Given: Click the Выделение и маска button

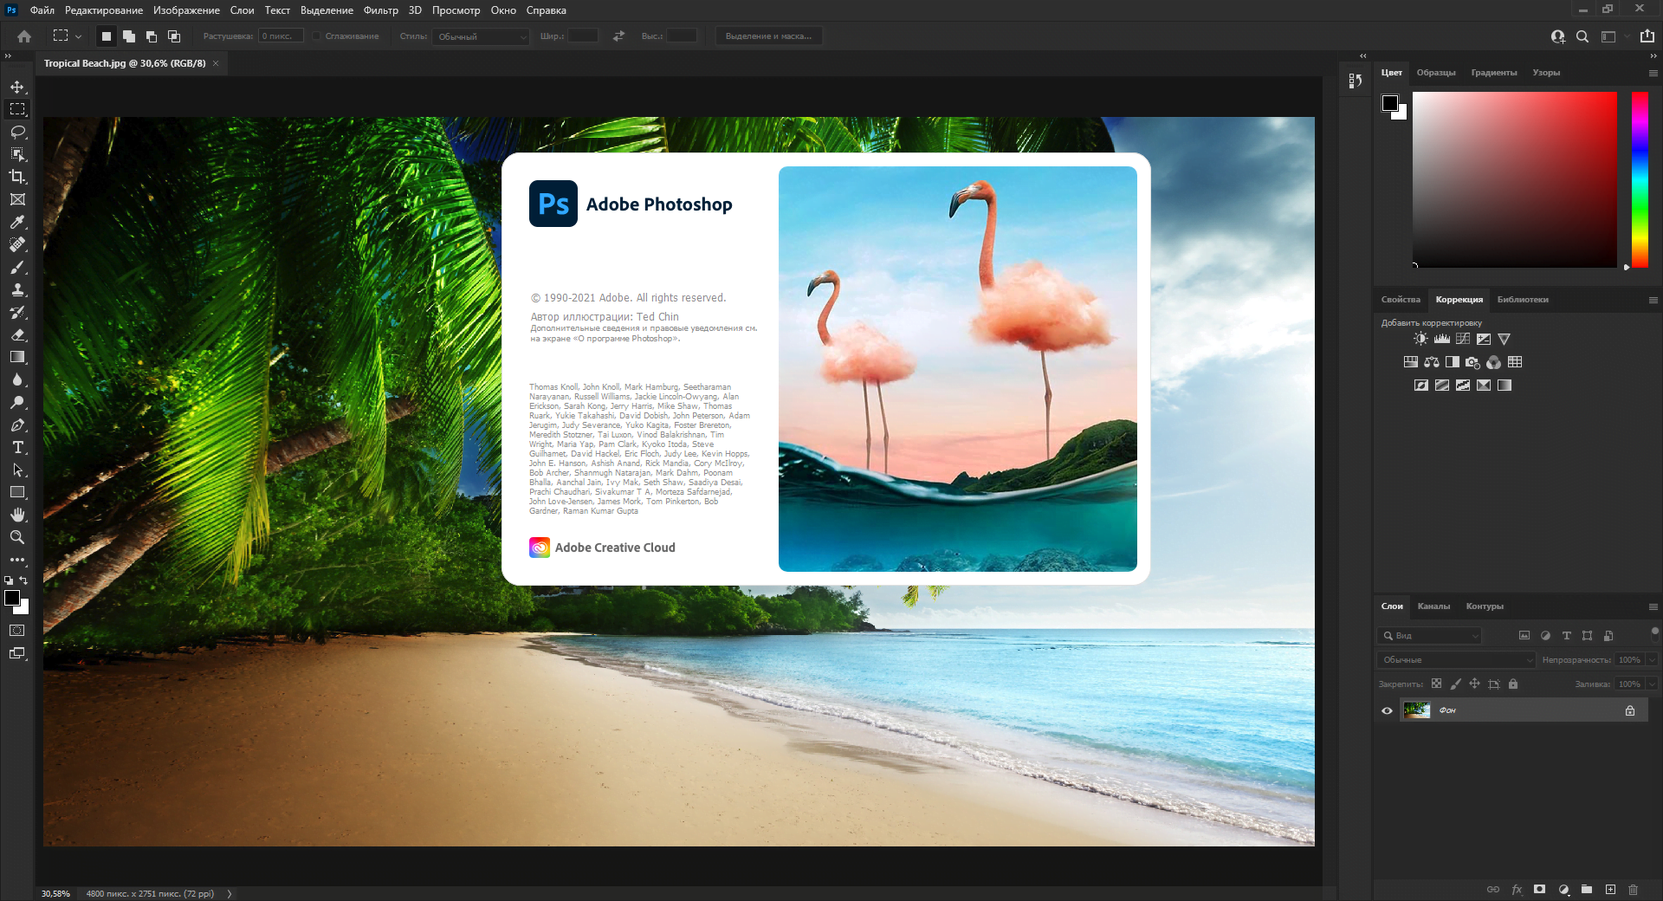Looking at the screenshot, I should [x=768, y=36].
